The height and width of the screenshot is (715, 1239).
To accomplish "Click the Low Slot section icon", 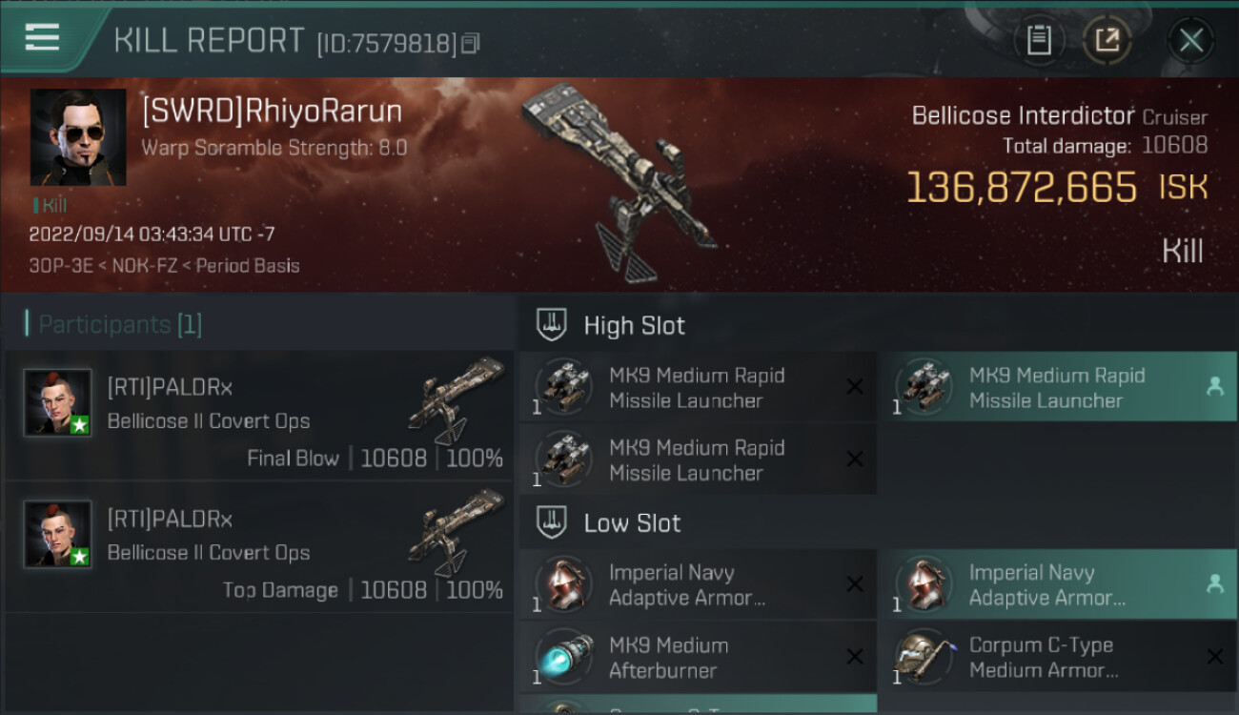I will [x=552, y=521].
